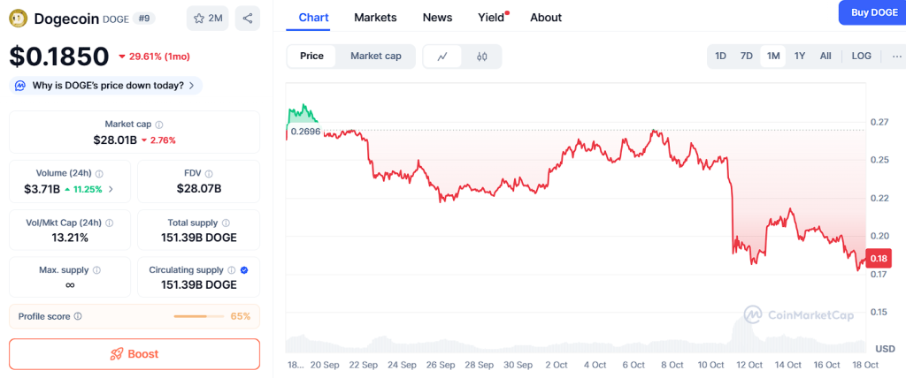Open the three-dots more chart options menu
Viewport: 906px width, 378px height.
coord(897,57)
